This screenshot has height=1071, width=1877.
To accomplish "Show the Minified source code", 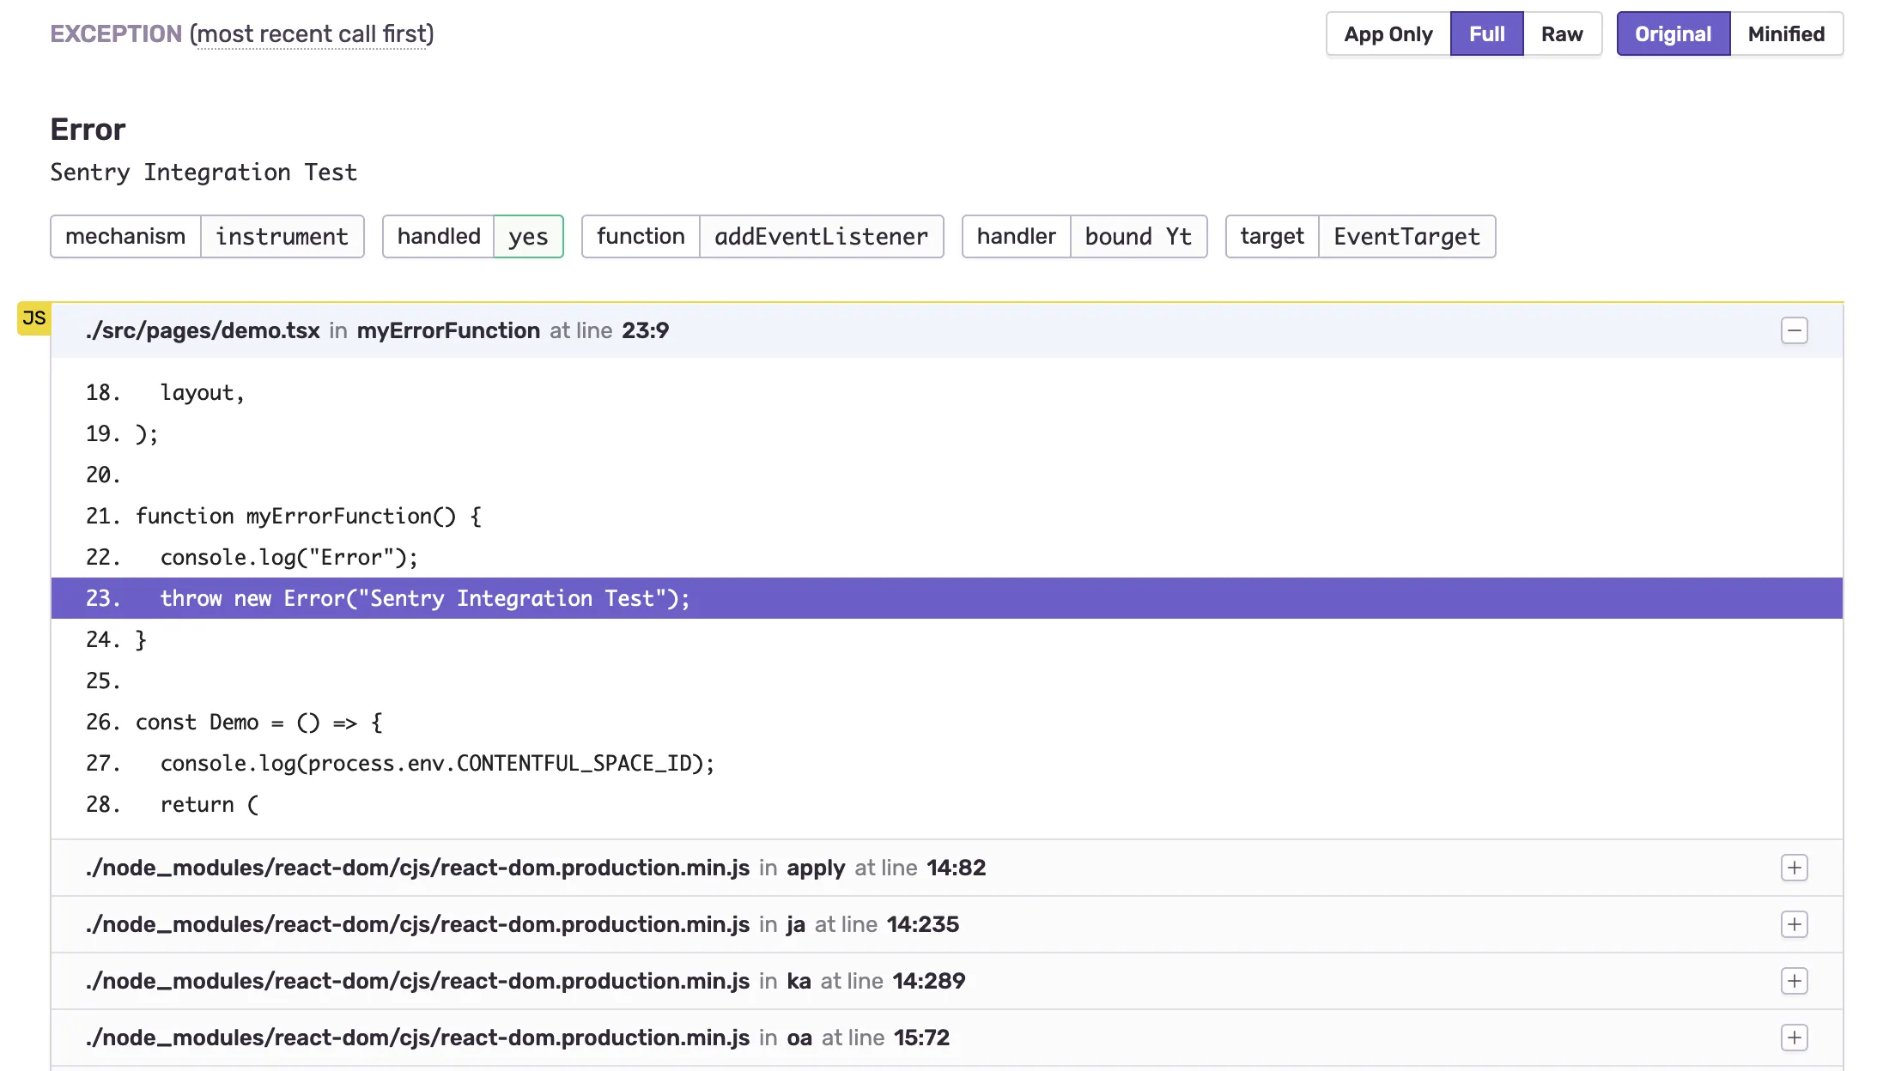I will pyautogui.click(x=1786, y=34).
